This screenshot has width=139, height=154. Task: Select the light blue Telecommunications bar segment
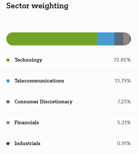pos(106,39)
